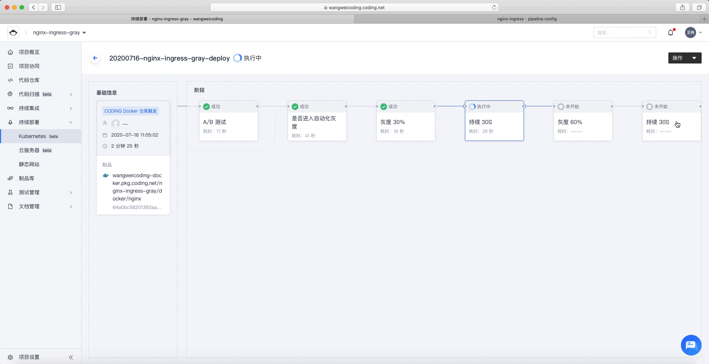709x364 pixels.
Task: Expand the 代码扫描 chevron
Action: click(x=71, y=94)
